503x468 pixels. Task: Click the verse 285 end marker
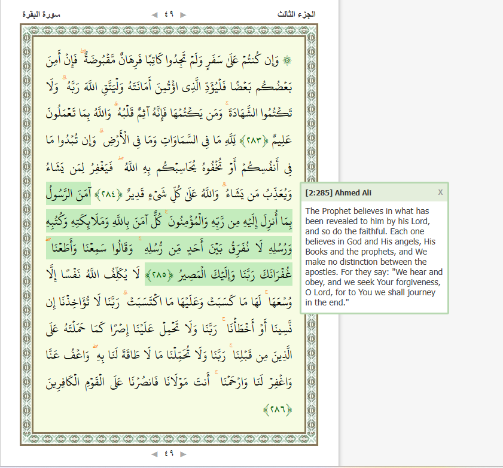click(x=160, y=275)
